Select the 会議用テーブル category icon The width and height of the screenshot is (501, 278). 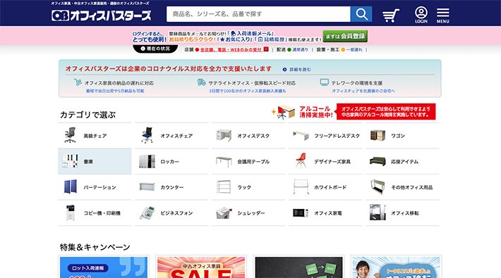pos(224,161)
